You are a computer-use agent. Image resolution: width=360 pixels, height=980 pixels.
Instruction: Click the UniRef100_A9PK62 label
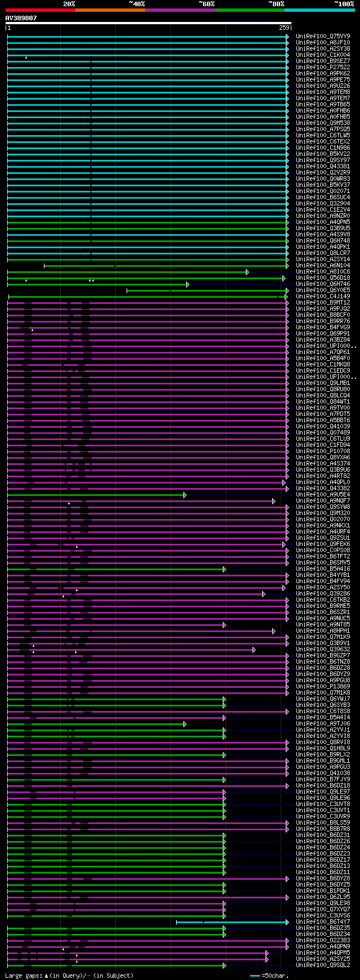pyautogui.click(x=323, y=73)
